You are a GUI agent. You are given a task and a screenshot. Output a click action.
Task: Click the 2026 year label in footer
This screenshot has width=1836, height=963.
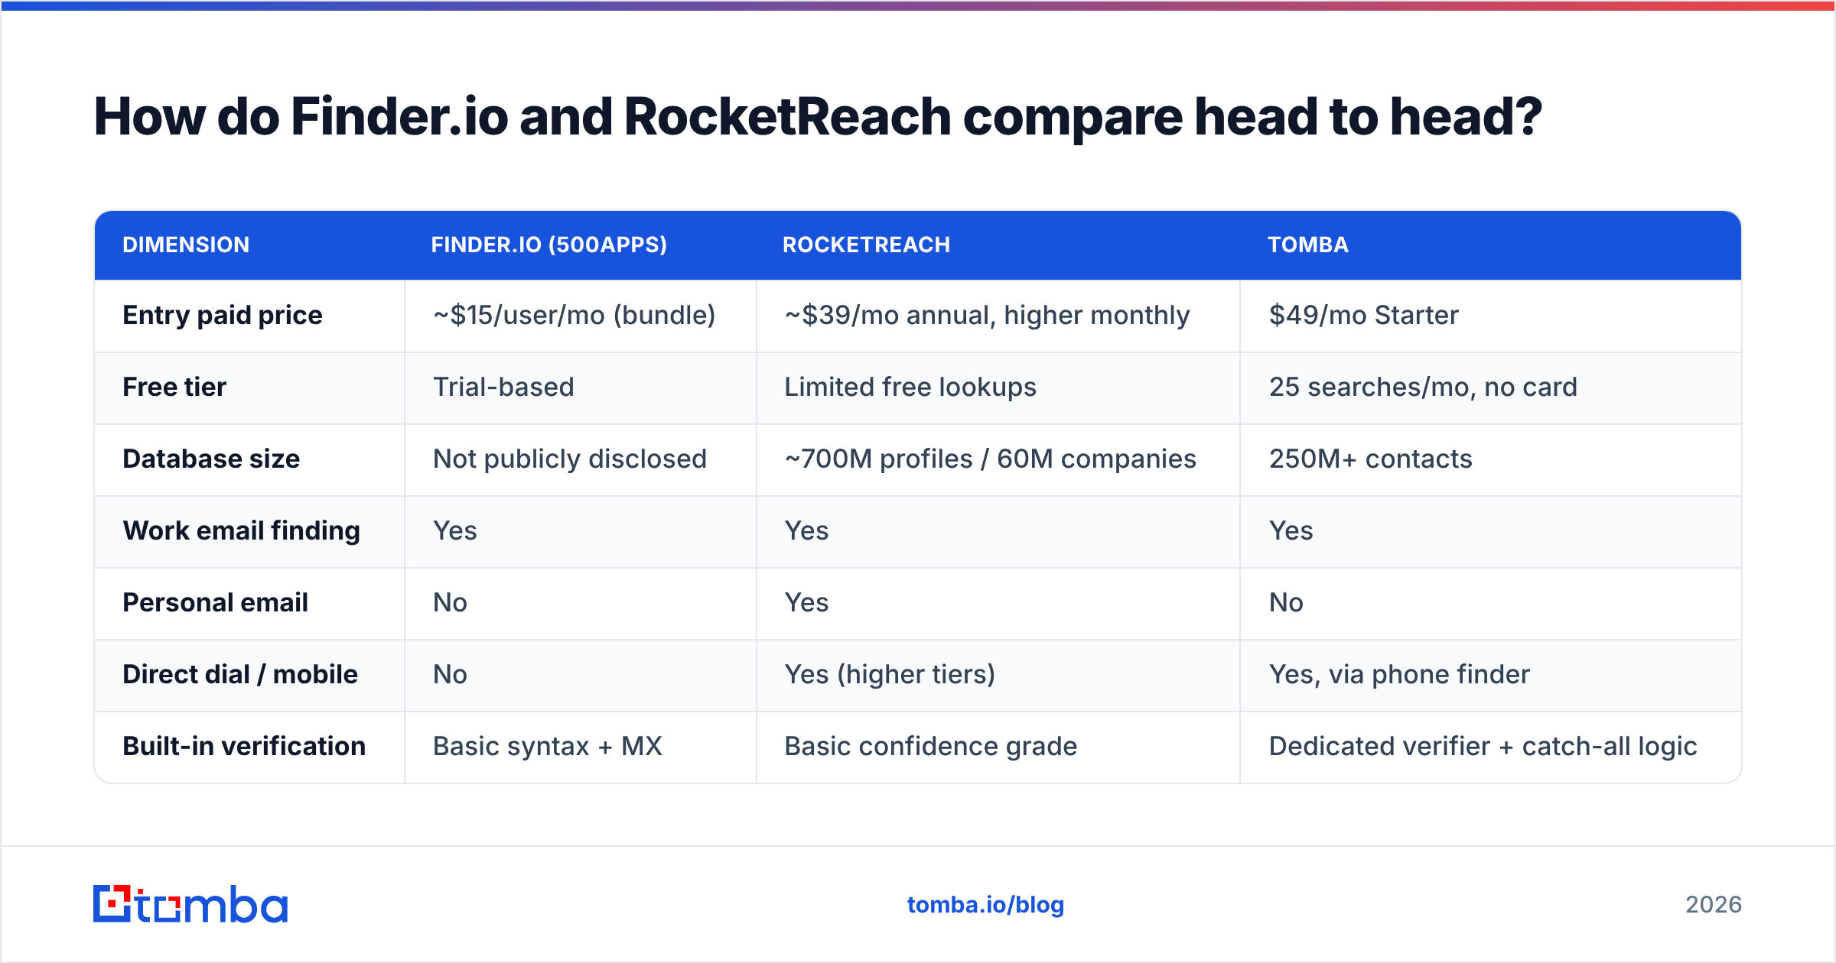pos(1714,905)
